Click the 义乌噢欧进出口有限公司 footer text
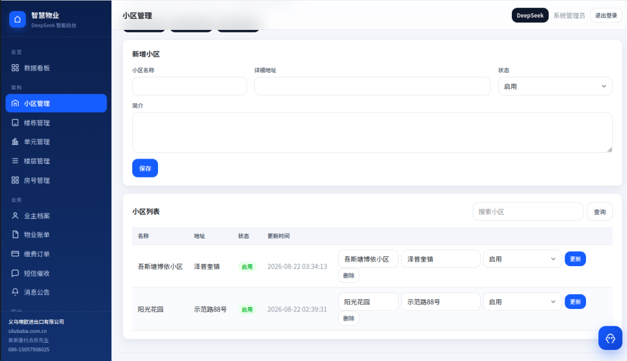627x361 pixels. tap(36, 322)
